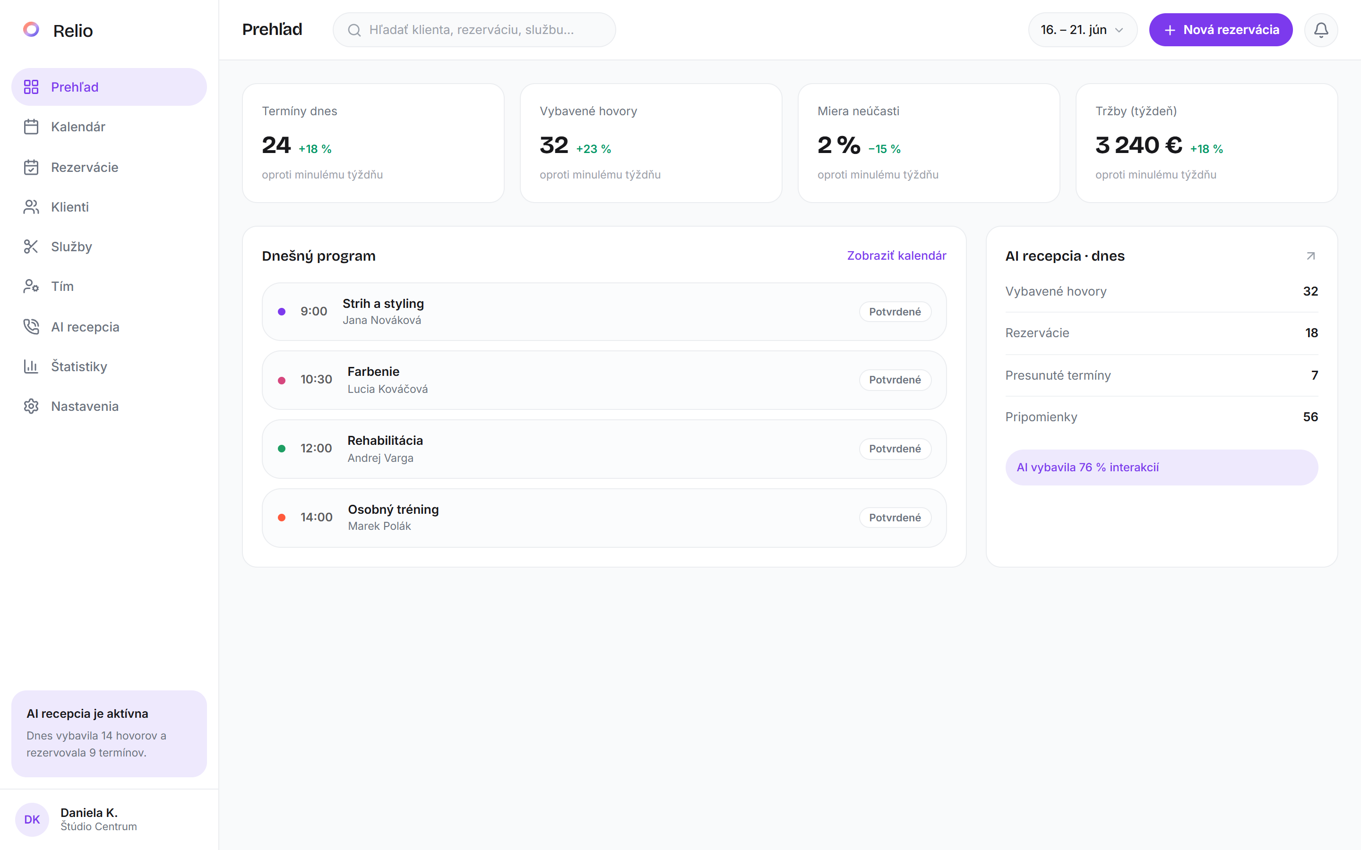1361x850 pixels.
Task: Open Nastavenia via the gear icon
Action: click(32, 406)
